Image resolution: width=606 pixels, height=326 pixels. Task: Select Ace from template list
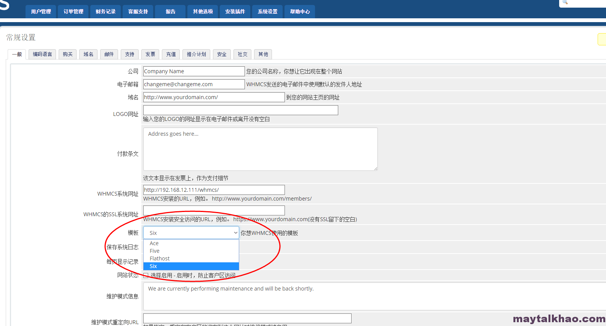pyautogui.click(x=191, y=243)
